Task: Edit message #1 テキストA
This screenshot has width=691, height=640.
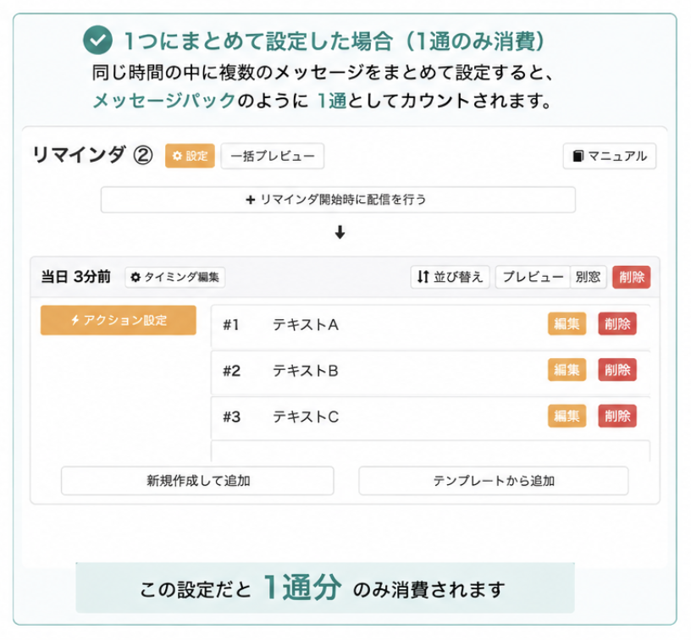Action: pos(567,323)
